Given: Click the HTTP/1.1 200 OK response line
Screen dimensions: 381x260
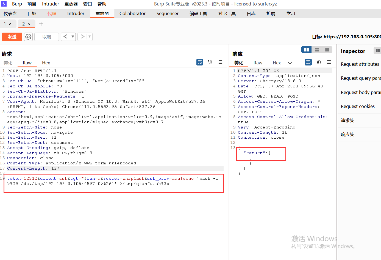Looking at the screenshot, I should click(x=258, y=71).
